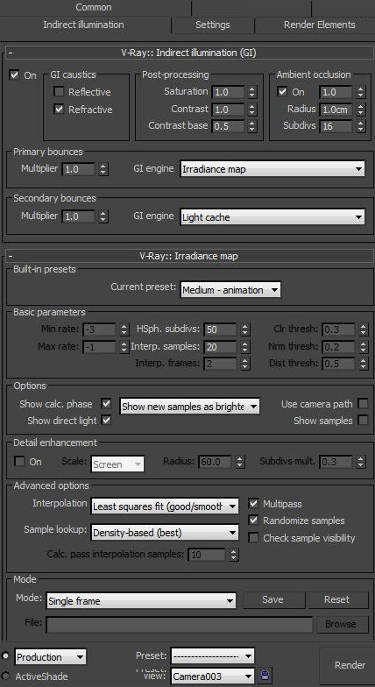Click the Secondary bounces Multiplier field
The height and width of the screenshot is (687, 375).
(79, 216)
